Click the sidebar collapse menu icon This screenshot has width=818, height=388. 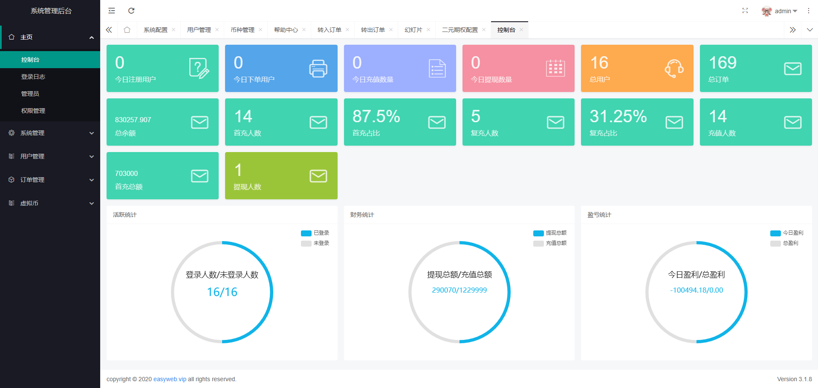point(112,11)
